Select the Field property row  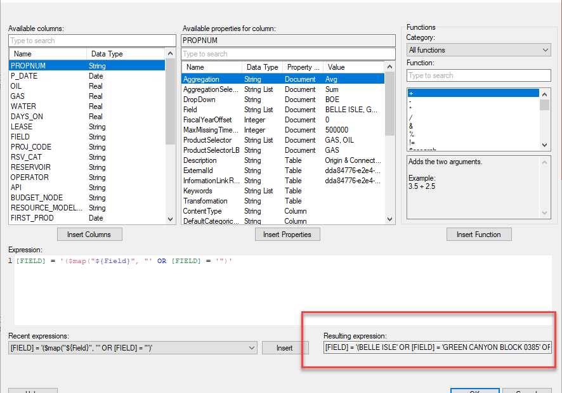pos(283,110)
